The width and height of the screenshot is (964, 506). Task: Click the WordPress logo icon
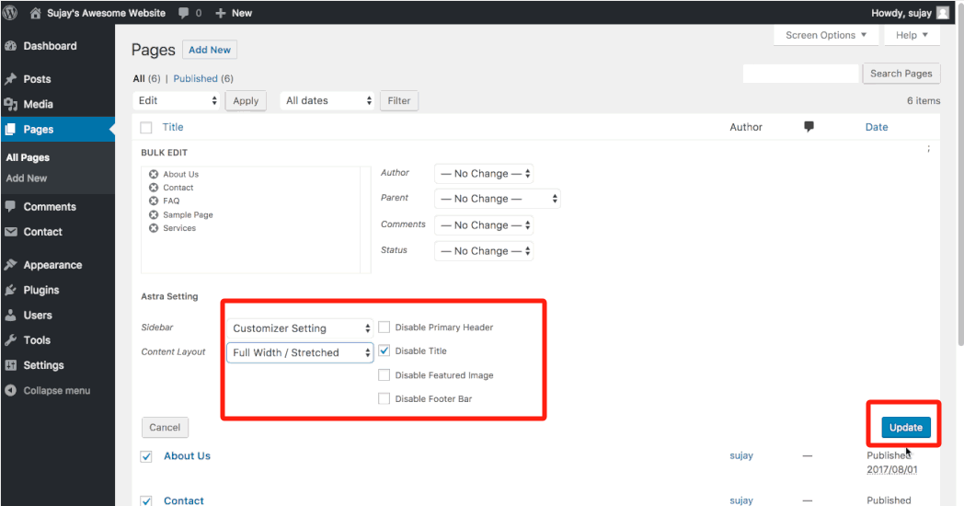(10, 13)
